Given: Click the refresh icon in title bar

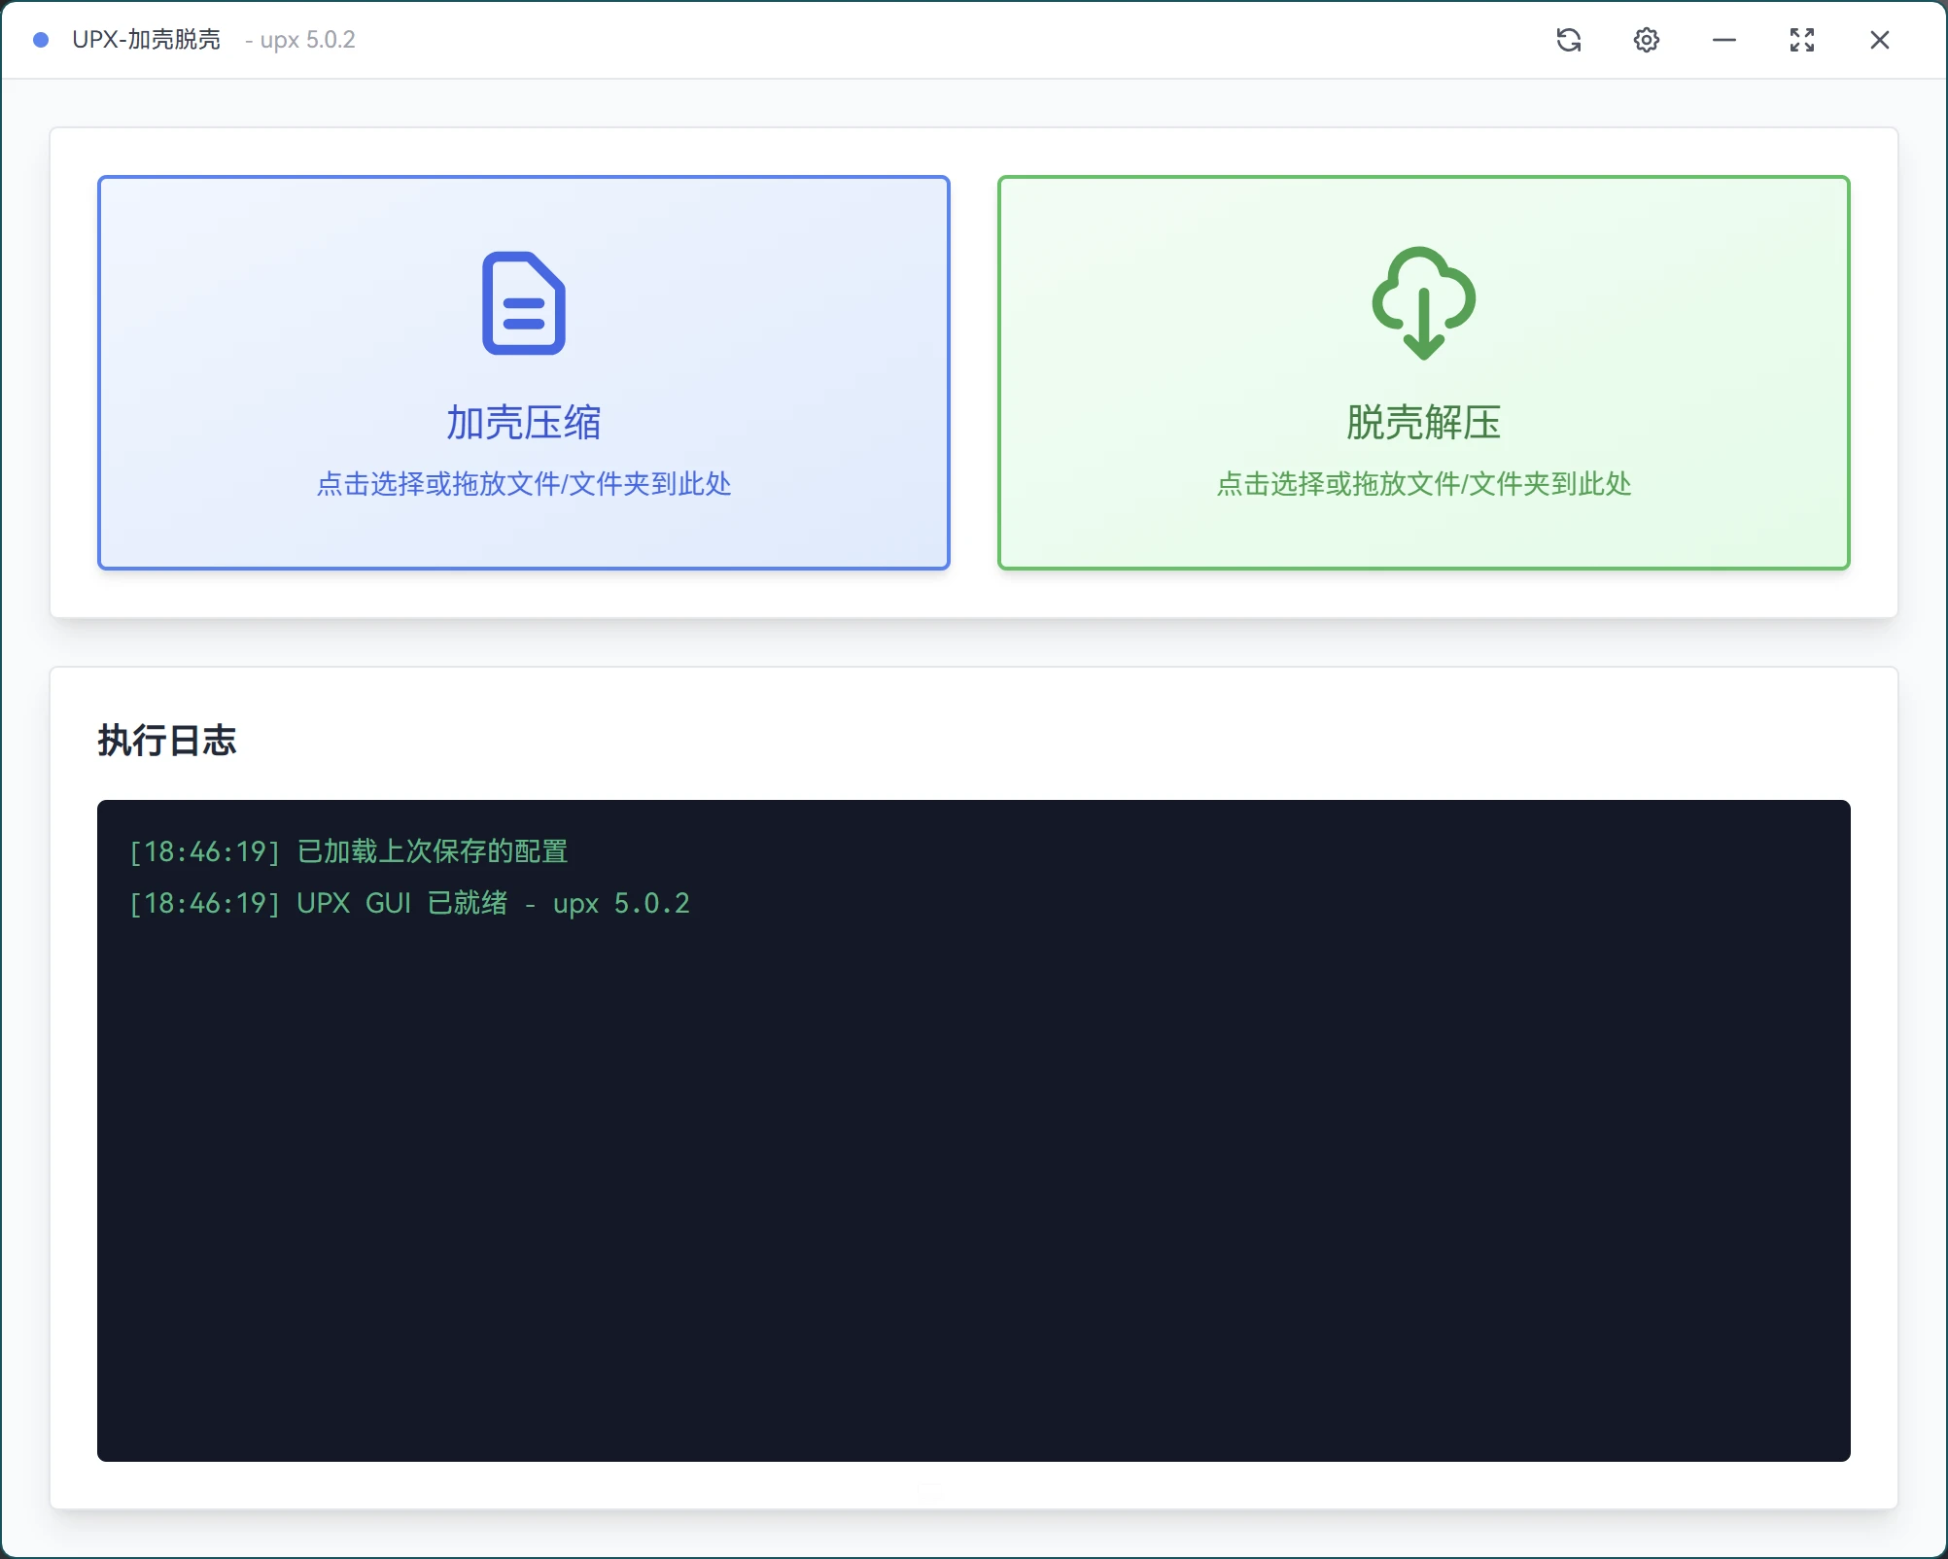Looking at the screenshot, I should (1568, 40).
